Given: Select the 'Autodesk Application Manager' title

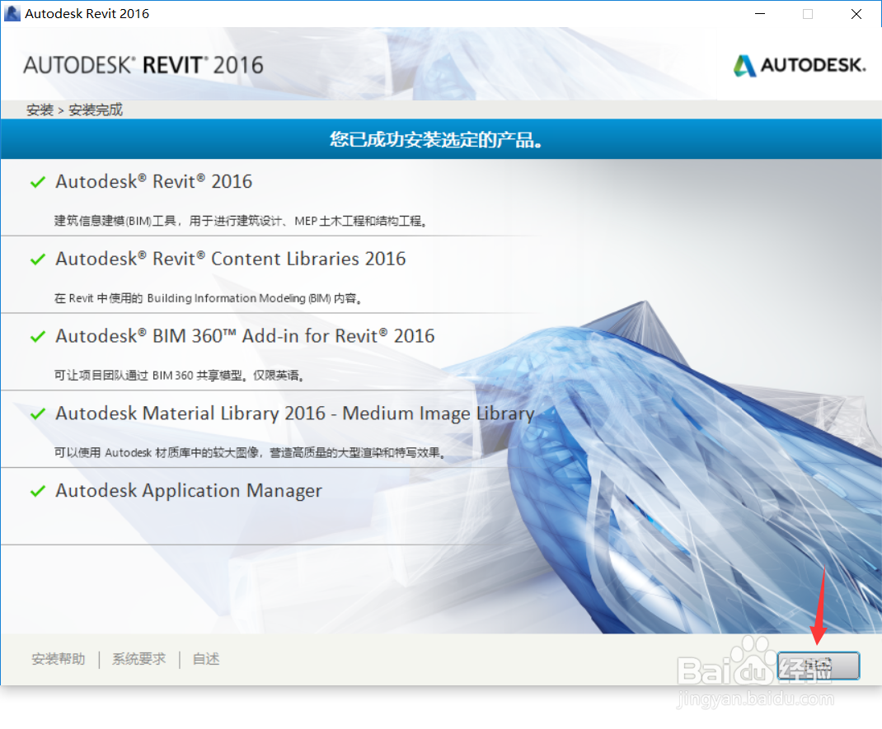Looking at the screenshot, I should pyautogui.click(x=189, y=491).
